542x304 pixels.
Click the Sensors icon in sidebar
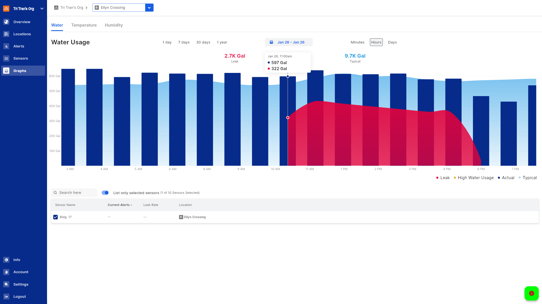click(x=6, y=58)
